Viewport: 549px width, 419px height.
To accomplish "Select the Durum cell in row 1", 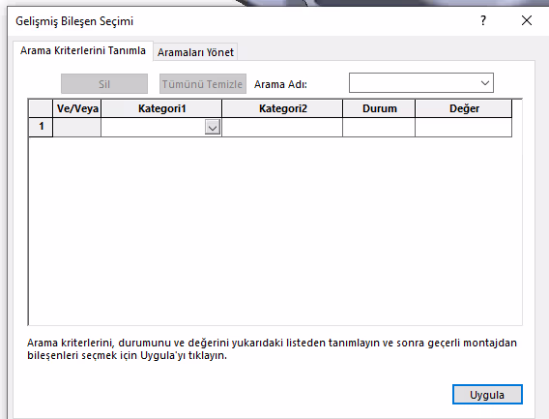I will tap(379, 127).
